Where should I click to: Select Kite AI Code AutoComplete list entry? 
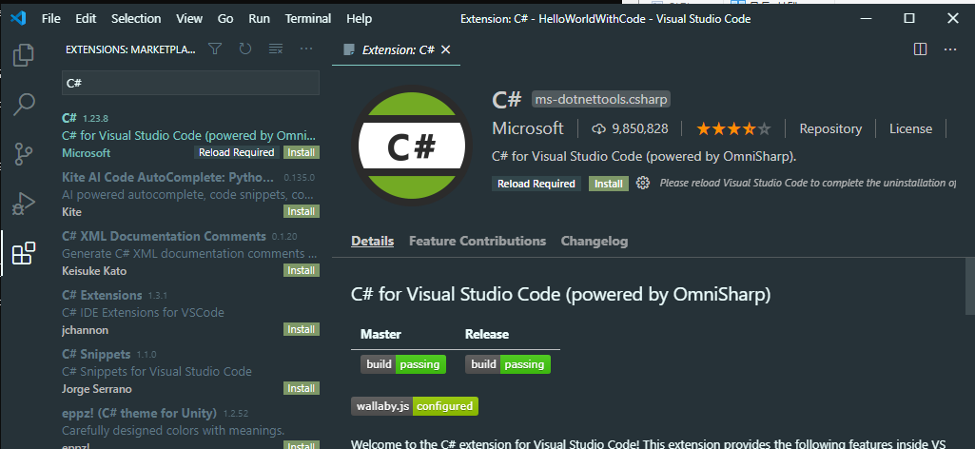point(190,194)
